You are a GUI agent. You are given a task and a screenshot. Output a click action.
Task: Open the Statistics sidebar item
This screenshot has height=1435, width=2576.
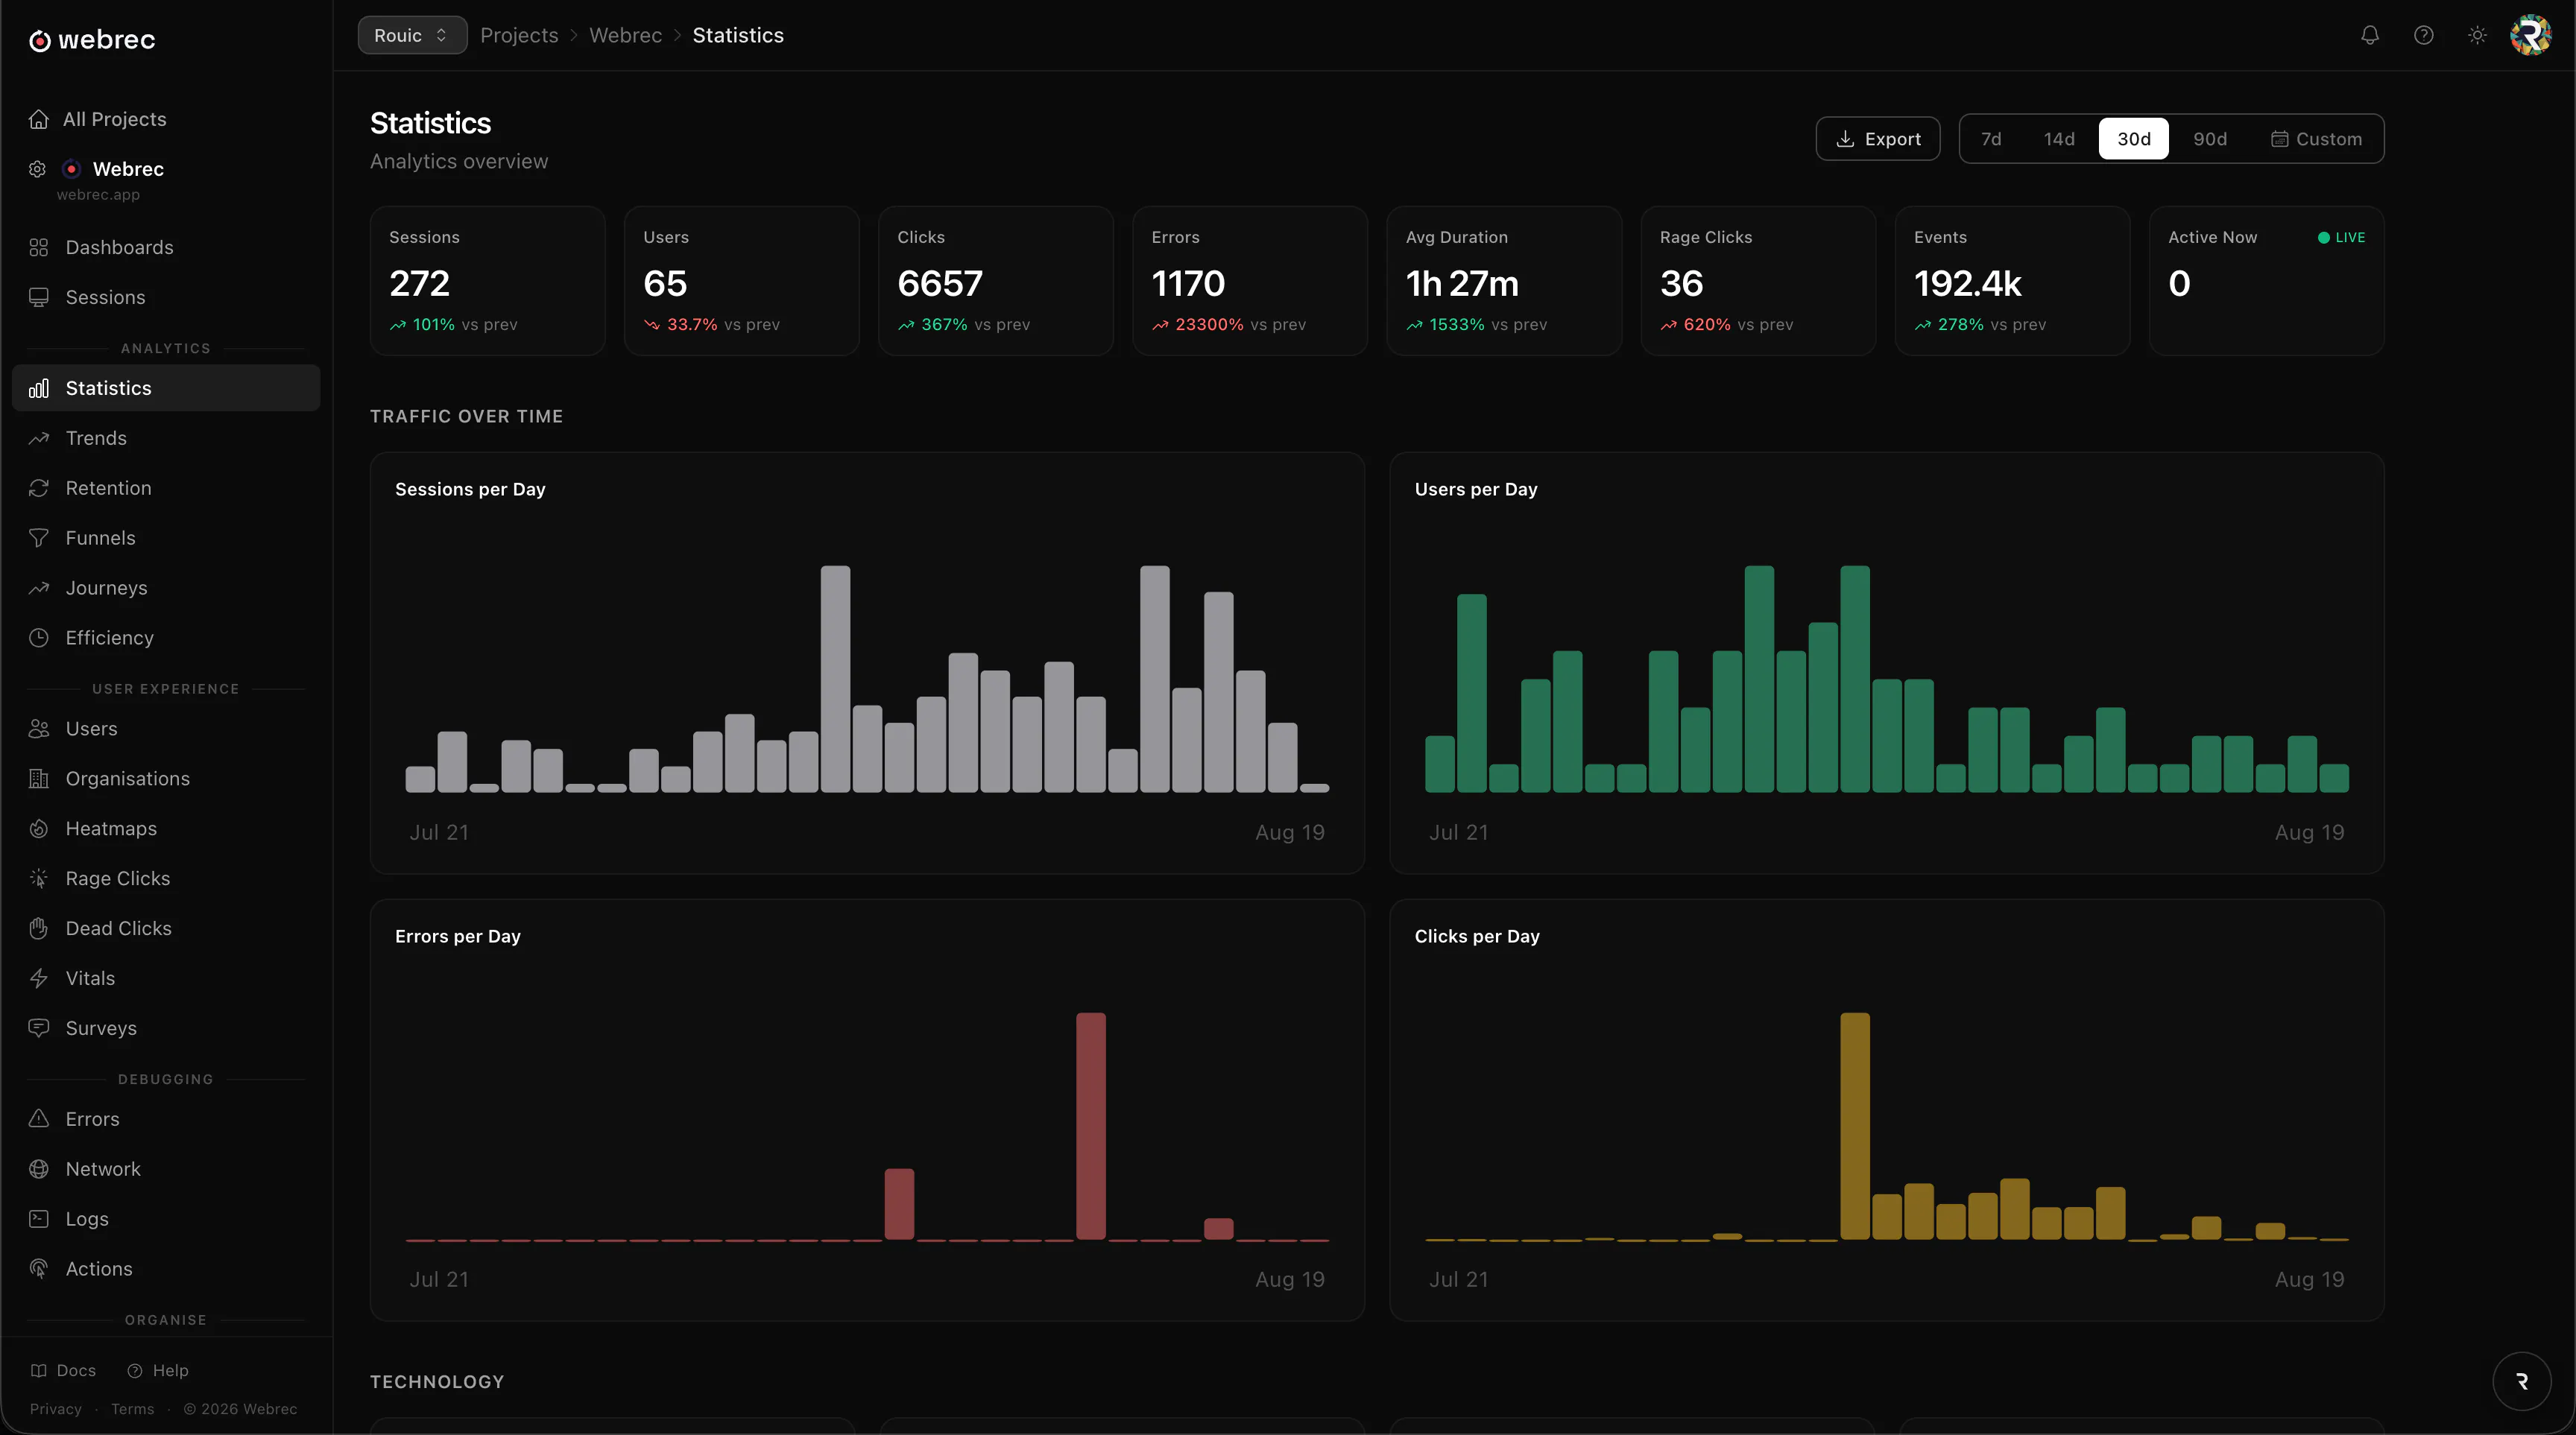166,389
